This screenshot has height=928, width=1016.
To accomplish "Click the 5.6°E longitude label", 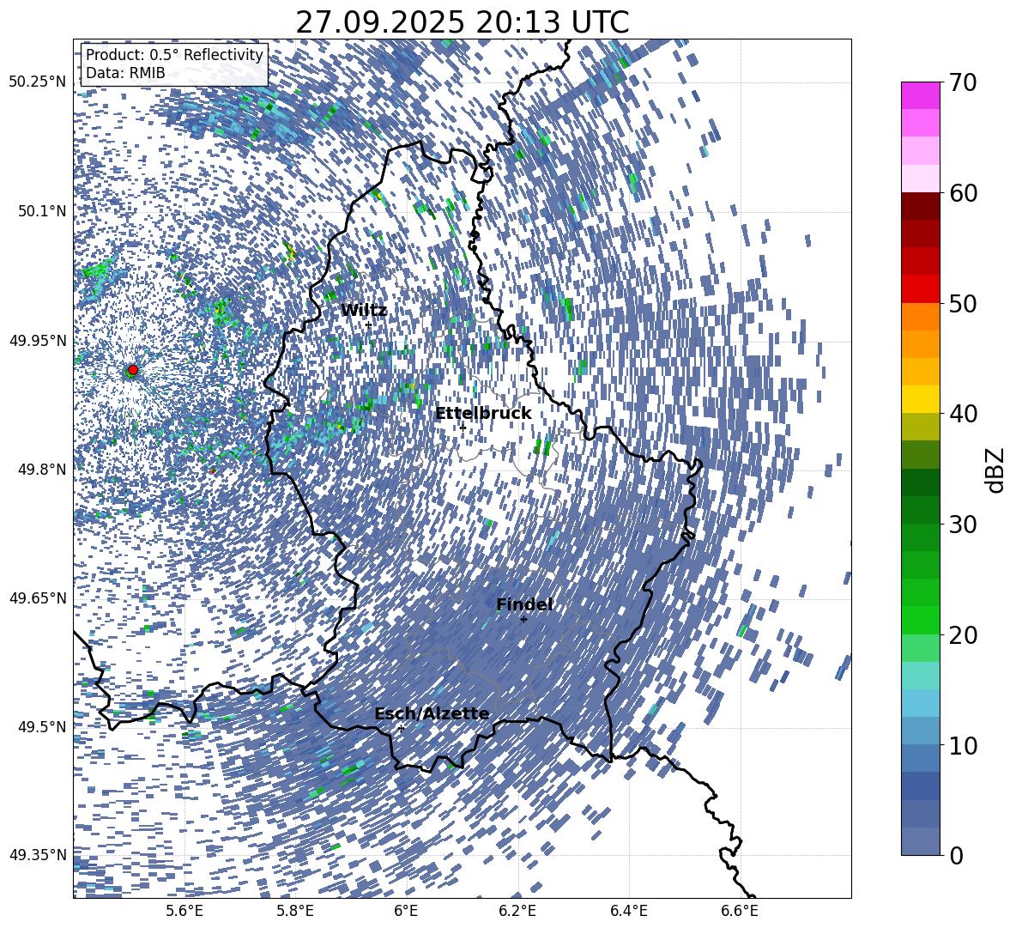I will click(184, 911).
